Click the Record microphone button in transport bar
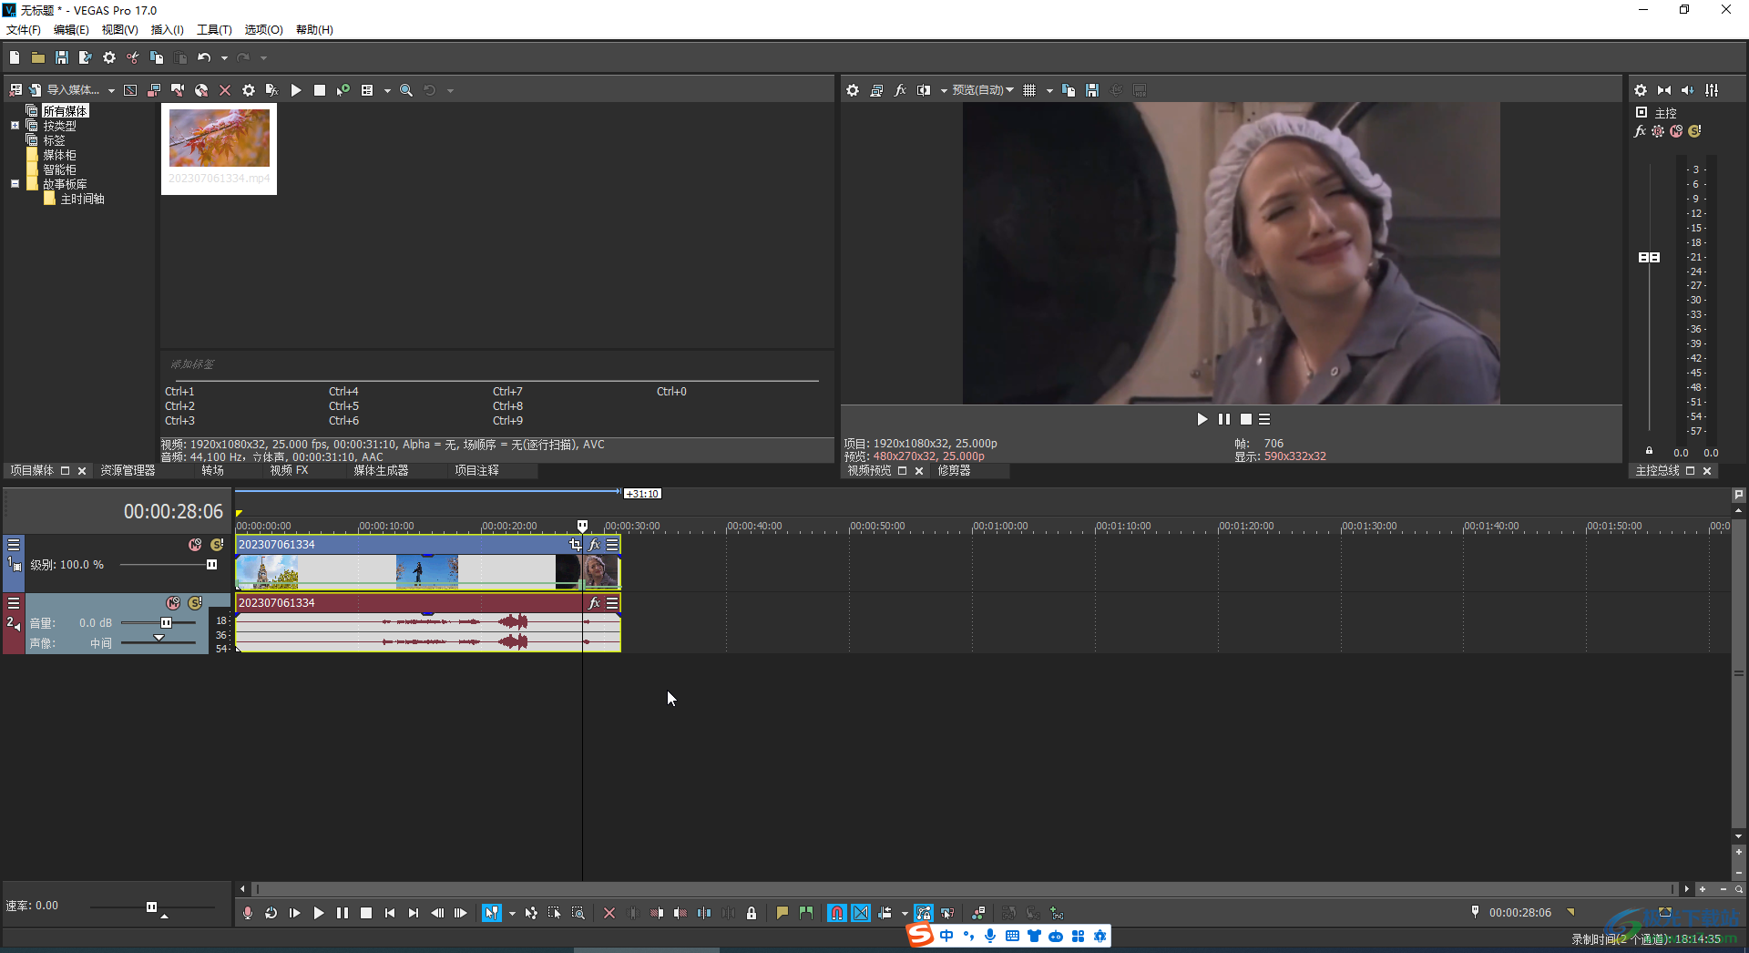Image resolution: width=1749 pixels, height=953 pixels. (x=248, y=913)
